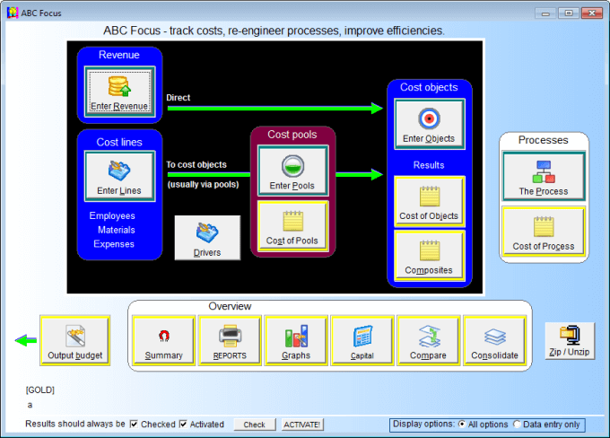The image size is (610, 438).
Task: Open Cost of Pools notepad icon
Action: click(x=292, y=226)
